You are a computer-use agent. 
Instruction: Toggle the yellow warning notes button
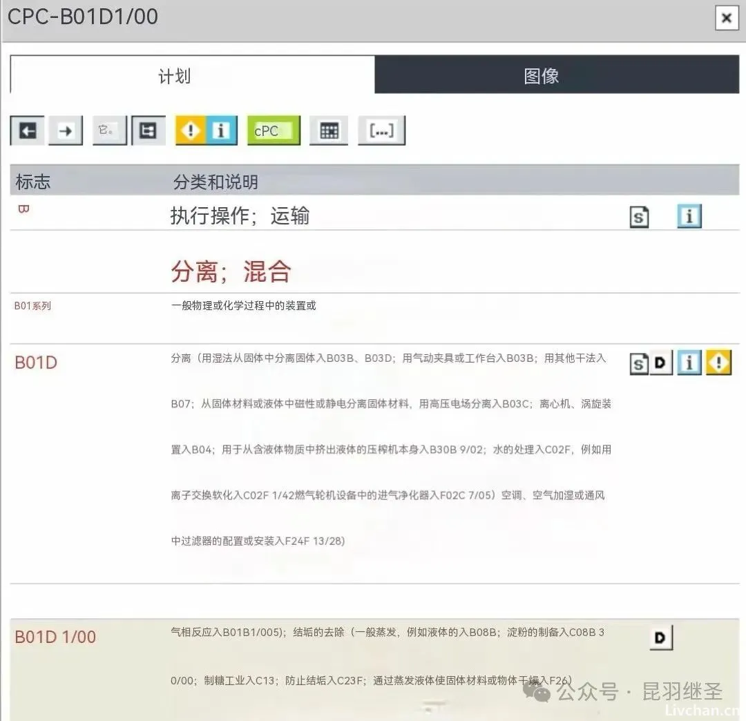[191, 131]
